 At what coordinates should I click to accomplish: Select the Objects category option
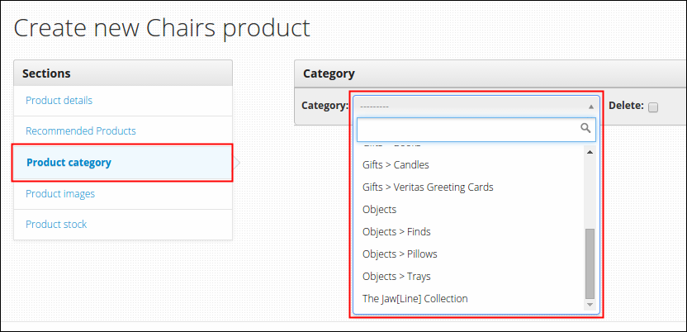click(470, 210)
